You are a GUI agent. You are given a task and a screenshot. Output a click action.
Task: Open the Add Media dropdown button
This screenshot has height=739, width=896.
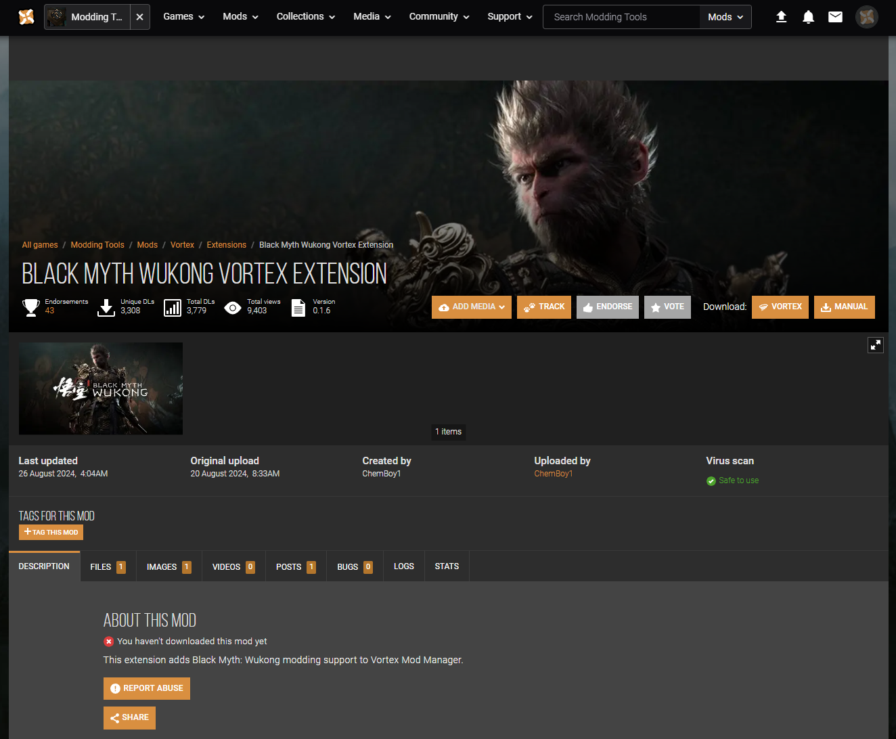pyautogui.click(x=472, y=307)
